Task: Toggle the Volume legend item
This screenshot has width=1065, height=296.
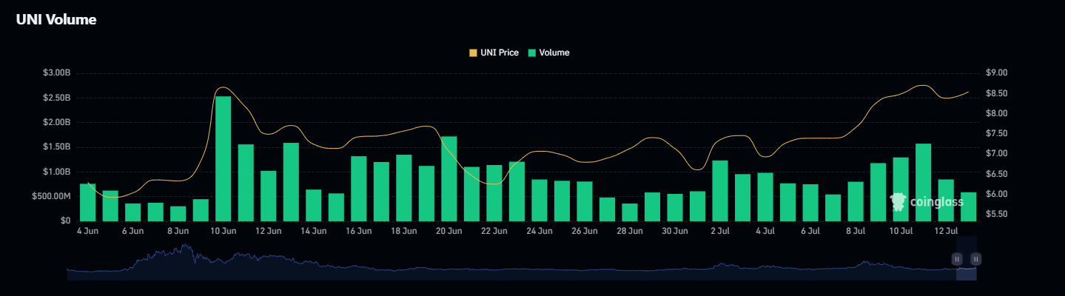Action: point(548,53)
